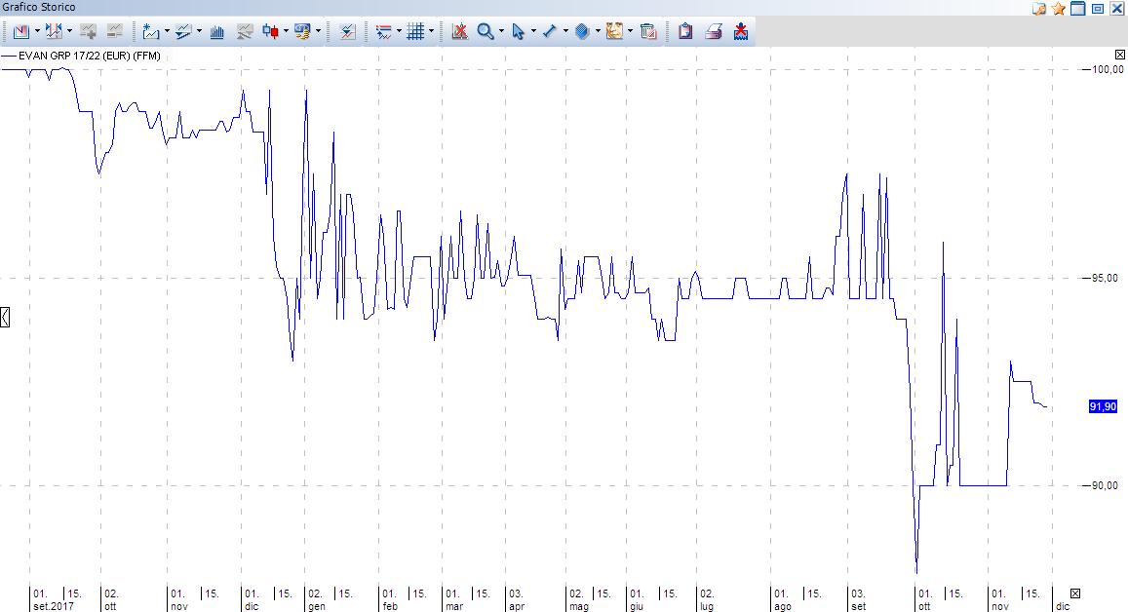Select the candlestick chart type icon
The image size is (1128, 612).
[x=270, y=32]
